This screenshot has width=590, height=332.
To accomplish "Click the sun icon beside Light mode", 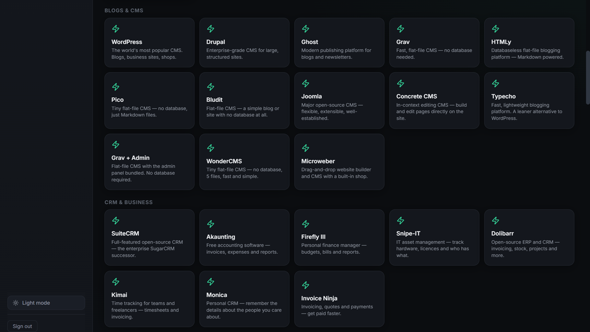I will pyautogui.click(x=16, y=303).
